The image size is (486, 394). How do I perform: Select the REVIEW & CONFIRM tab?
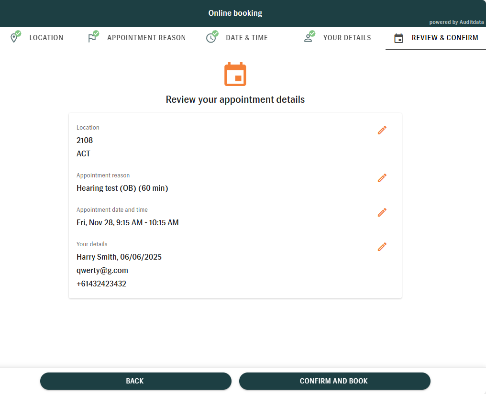point(445,38)
